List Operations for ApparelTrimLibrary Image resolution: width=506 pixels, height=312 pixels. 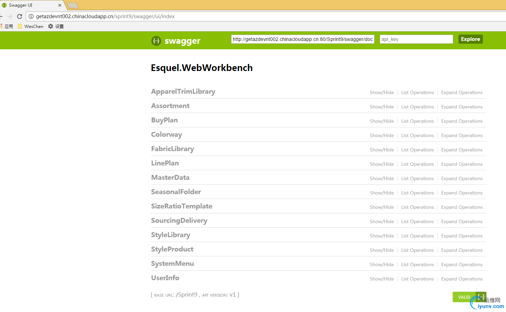(418, 92)
